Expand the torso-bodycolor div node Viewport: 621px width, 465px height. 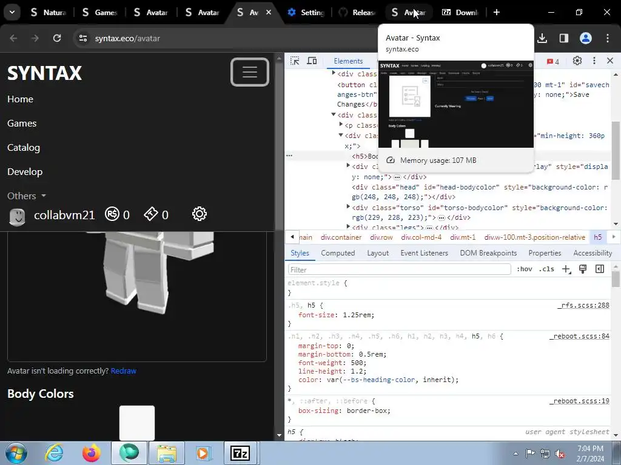(x=348, y=207)
